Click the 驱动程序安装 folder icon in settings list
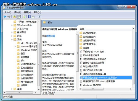The height and width of the screenshot is (101, 138). [x=81, y=33]
